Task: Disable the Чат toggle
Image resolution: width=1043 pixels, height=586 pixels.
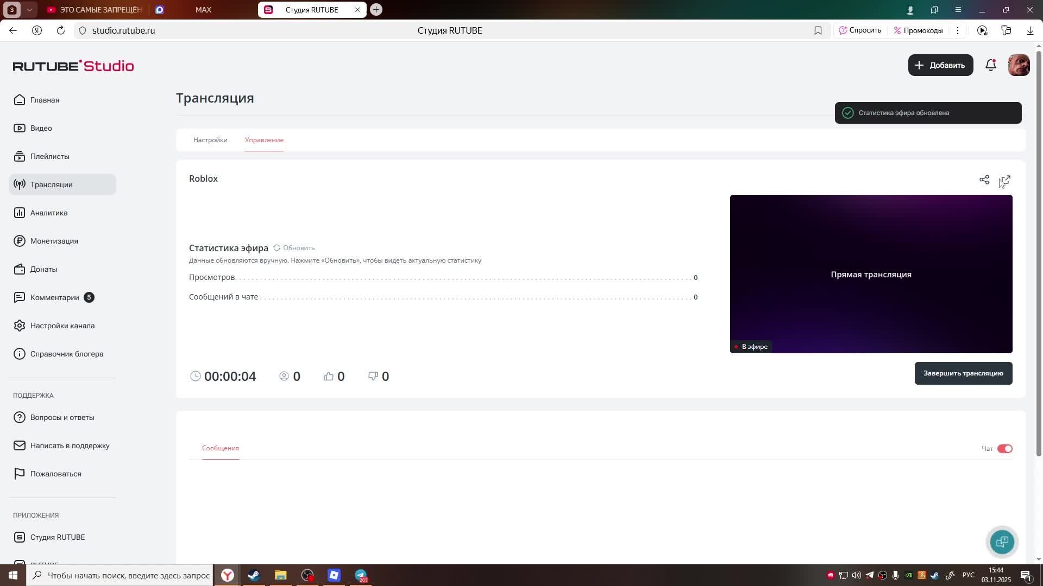Action: click(x=1004, y=448)
